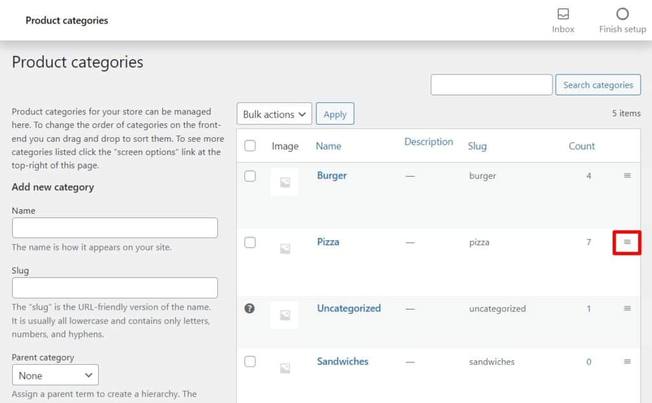Select all categories via the header checkbox

click(x=250, y=145)
